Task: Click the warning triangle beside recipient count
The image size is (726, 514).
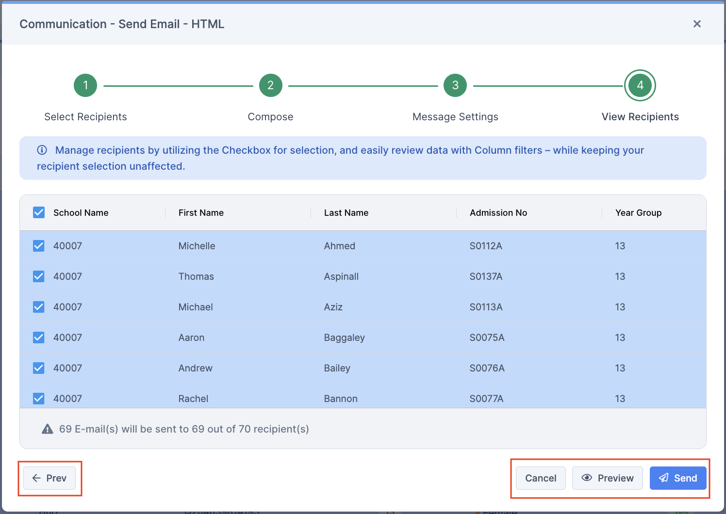Action: (x=47, y=429)
